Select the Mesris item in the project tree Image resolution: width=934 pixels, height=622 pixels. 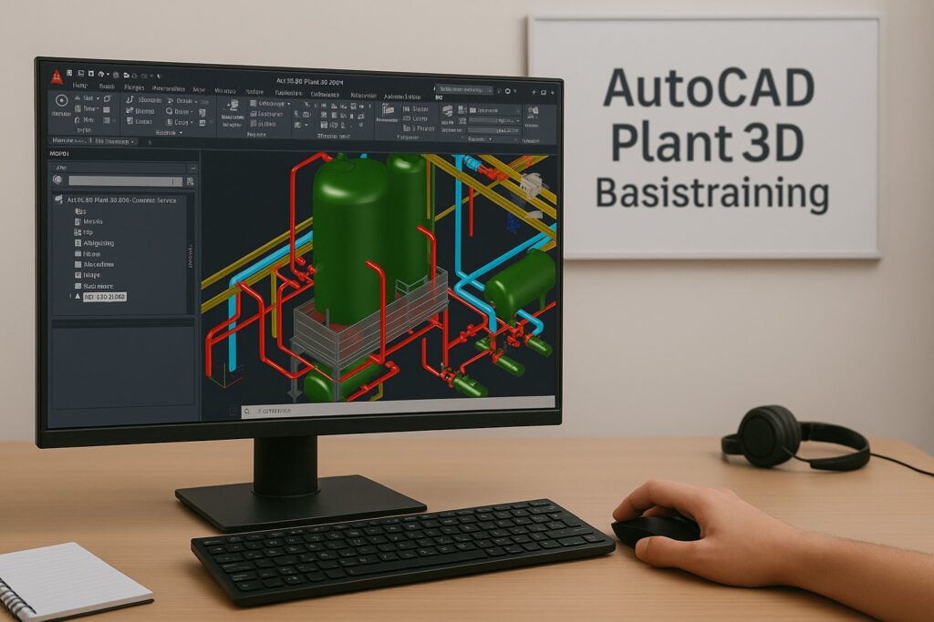(93, 221)
